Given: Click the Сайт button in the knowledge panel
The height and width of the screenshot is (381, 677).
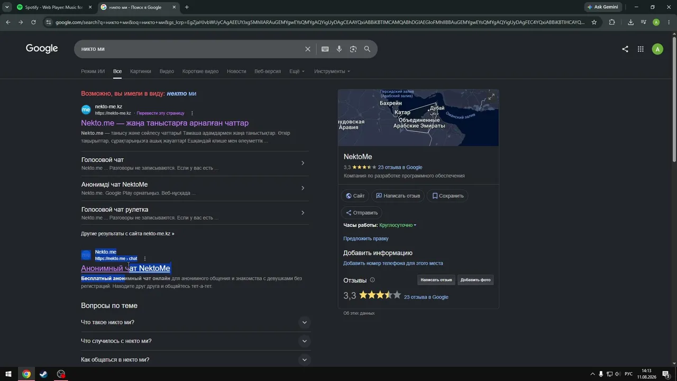Looking at the screenshot, I should click(x=355, y=196).
